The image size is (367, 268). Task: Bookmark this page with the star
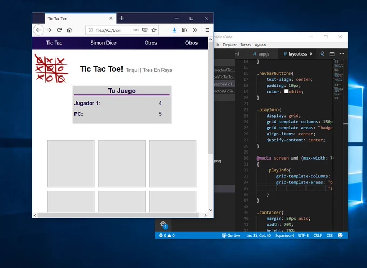click(154, 30)
